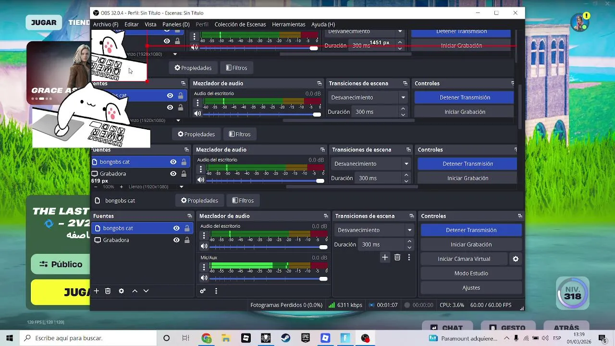Open Desvanecimiento dropdown above transition plus icon
Viewport: 615px width, 346px height.
point(375,230)
